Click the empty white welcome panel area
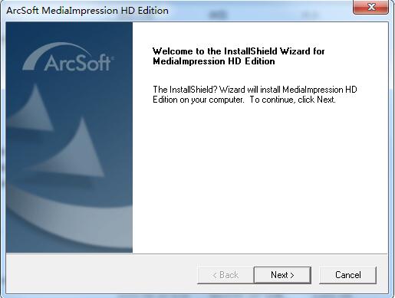Image resolution: width=395 pixels, height=298 pixels. [x=260, y=178]
